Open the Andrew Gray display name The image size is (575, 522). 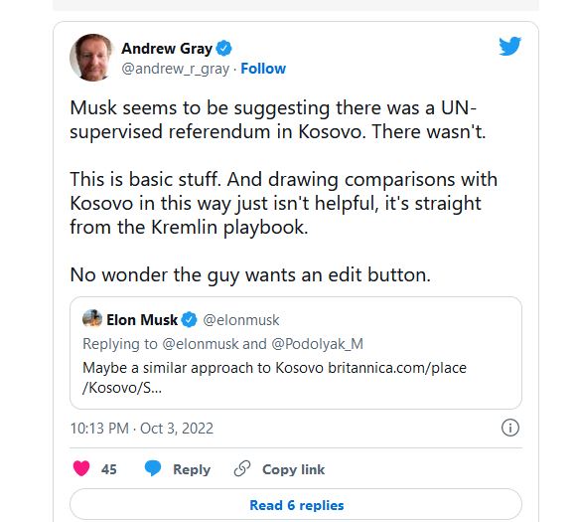[x=167, y=49]
